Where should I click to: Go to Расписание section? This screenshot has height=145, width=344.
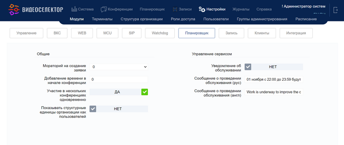coord(306,19)
